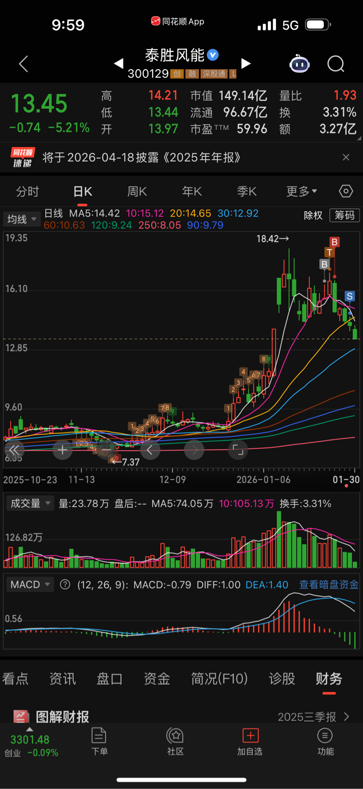This screenshot has height=789, width=363.
Task: Tap the 市值 149.14亿 value
Action: (242, 96)
